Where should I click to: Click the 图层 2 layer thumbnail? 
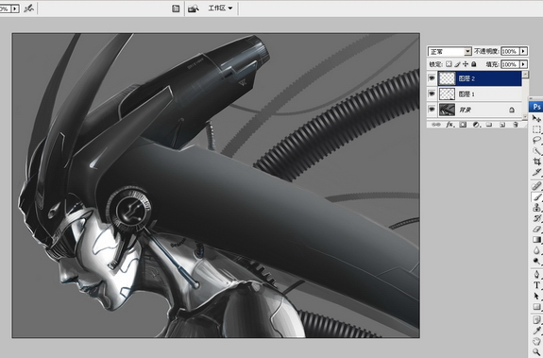[x=447, y=78]
